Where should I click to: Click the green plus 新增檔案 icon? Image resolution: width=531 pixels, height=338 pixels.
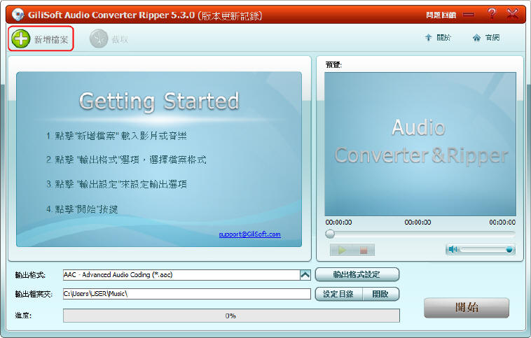click(22, 39)
